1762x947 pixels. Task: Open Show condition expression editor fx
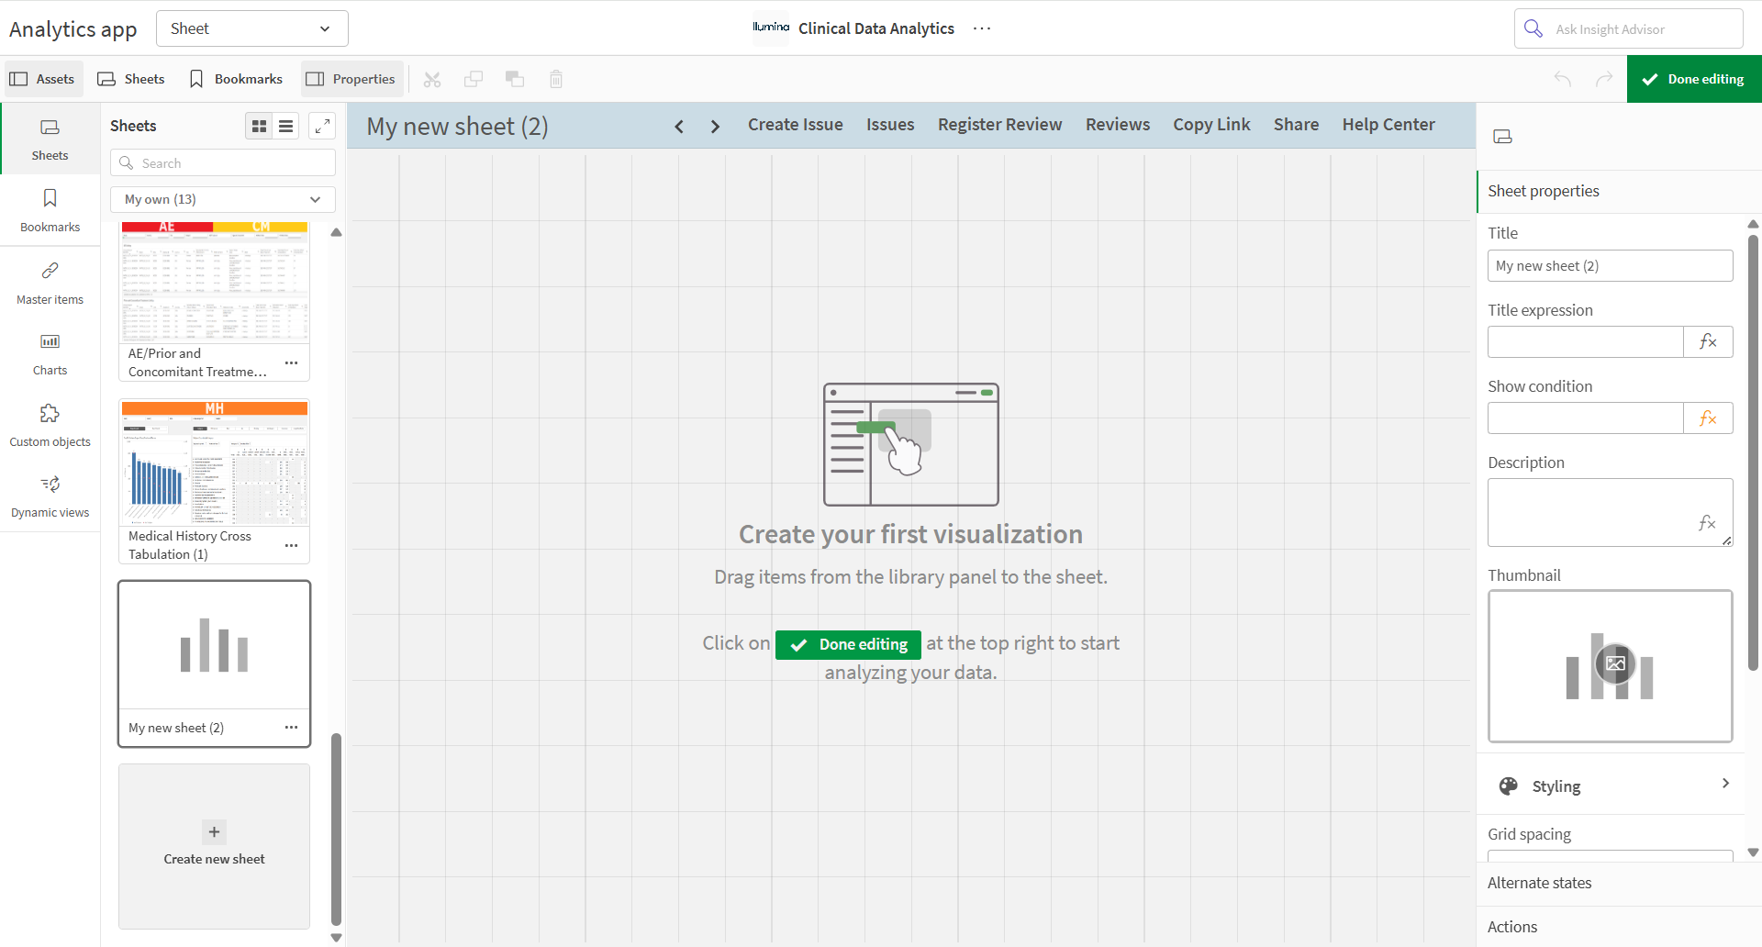coord(1708,418)
